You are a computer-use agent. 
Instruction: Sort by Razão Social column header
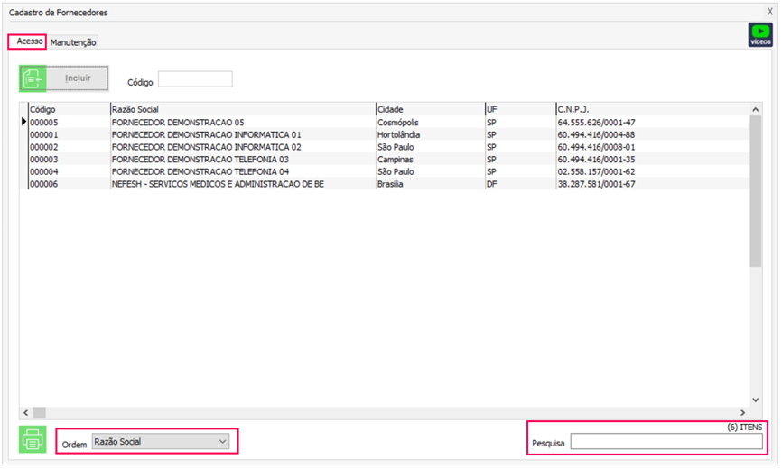(x=242, y=109)
